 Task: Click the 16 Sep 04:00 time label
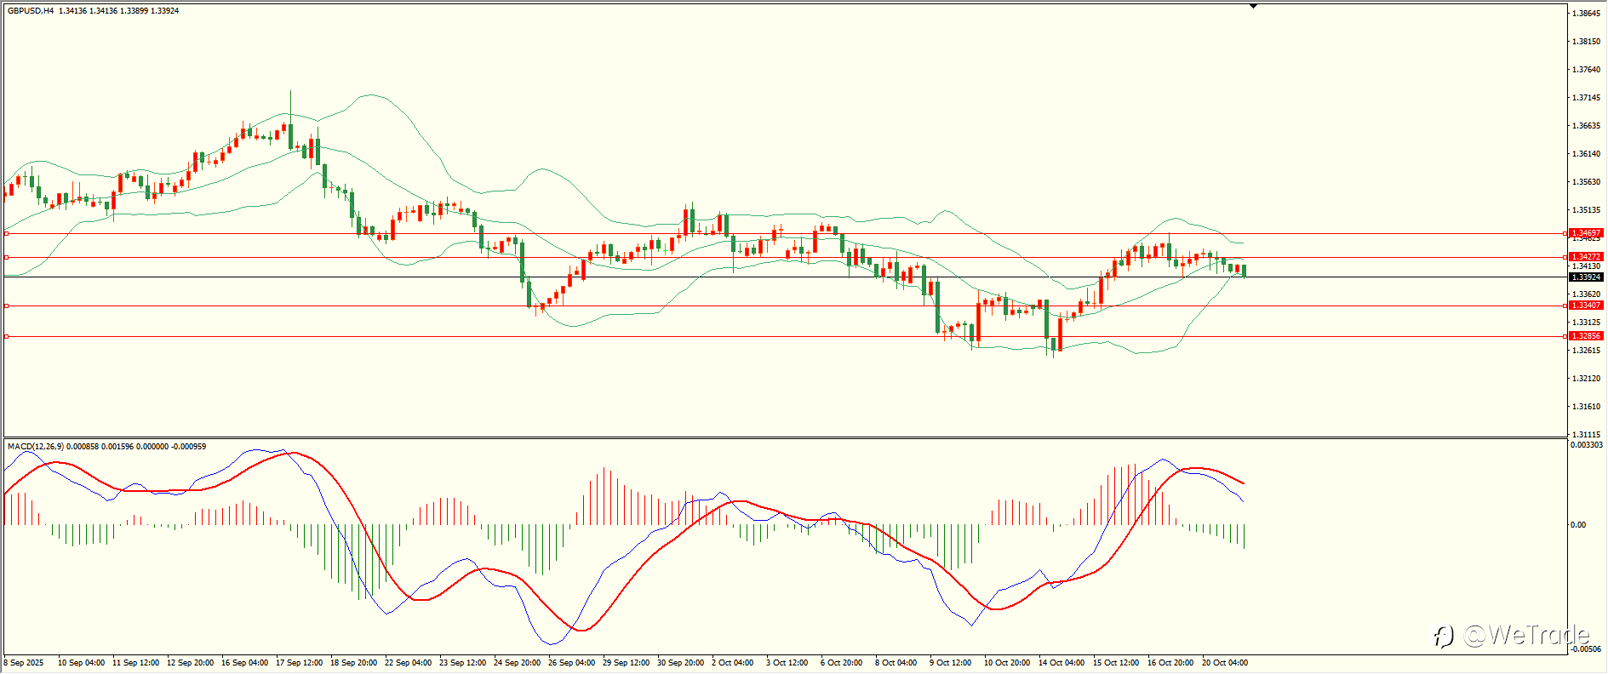coord(244,663)
